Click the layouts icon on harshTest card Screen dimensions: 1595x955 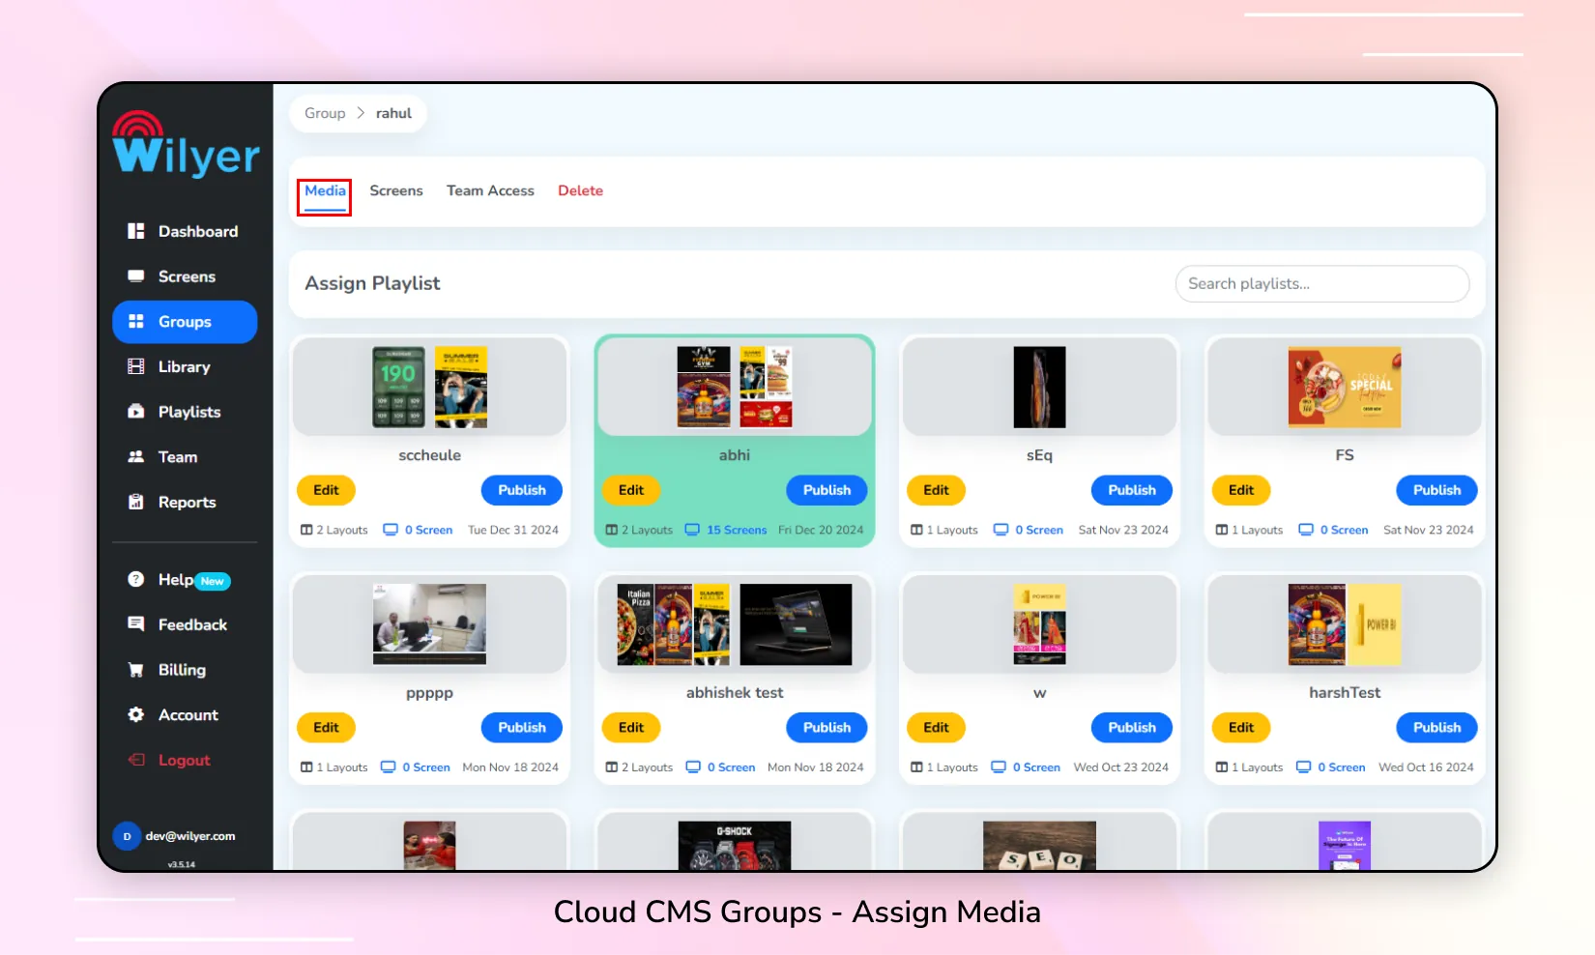(1222, 767)
